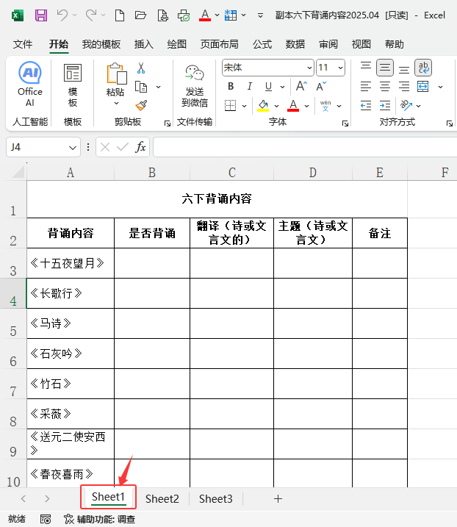Apply borders to the cell
457x527 pixels.
pyautogui.click(x=230, y=106)
